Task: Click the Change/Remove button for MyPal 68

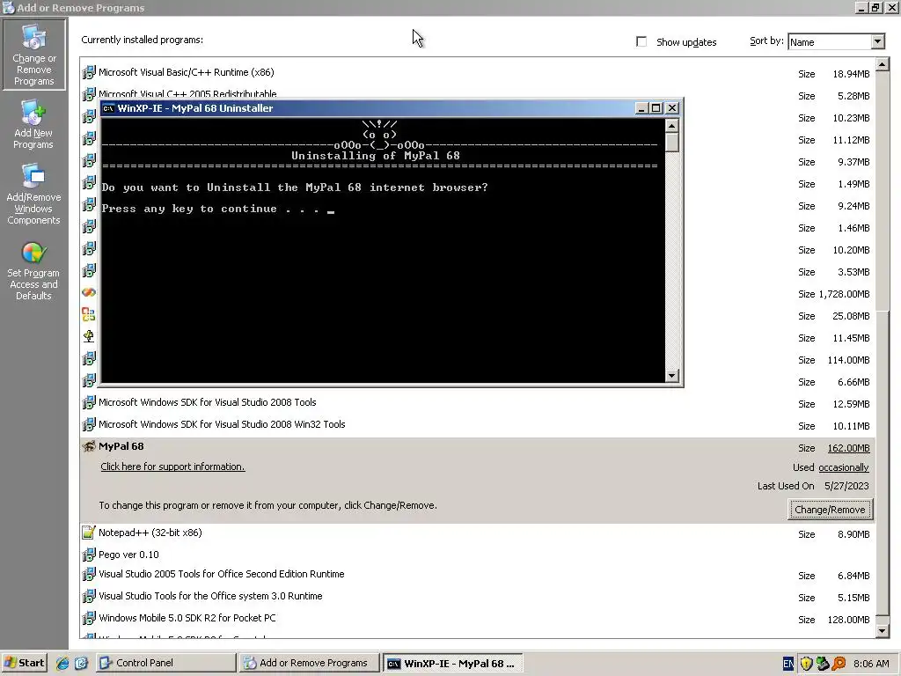Action: [830, 510]
